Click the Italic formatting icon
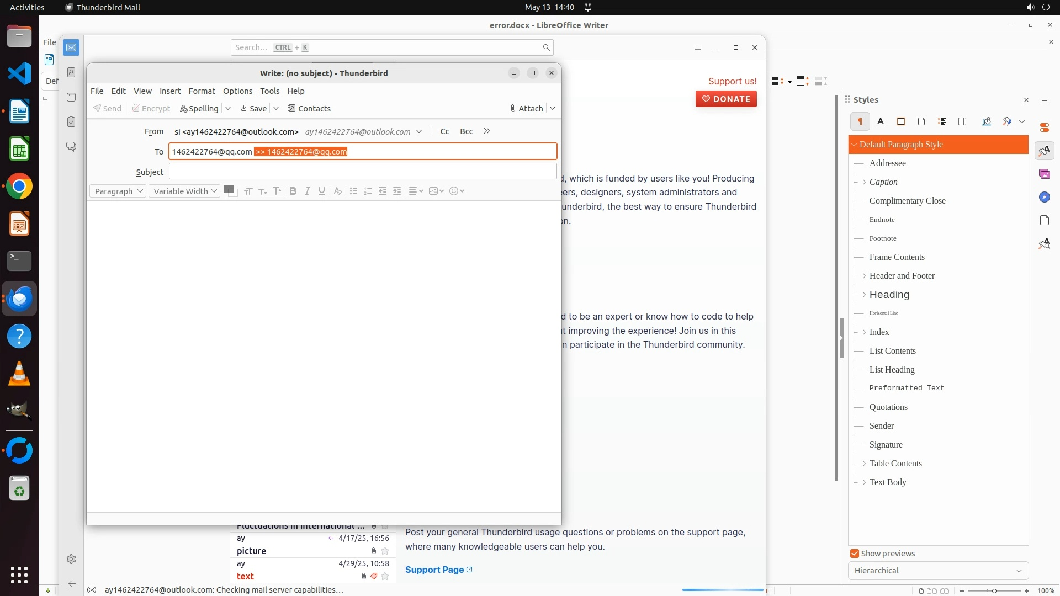Image resolution: width=1060 pixels, height=596 pixels. point(308,191)
